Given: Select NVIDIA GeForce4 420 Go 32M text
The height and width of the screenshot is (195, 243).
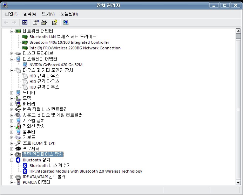Looking at the screenshot, I should [x=56, y=65].
